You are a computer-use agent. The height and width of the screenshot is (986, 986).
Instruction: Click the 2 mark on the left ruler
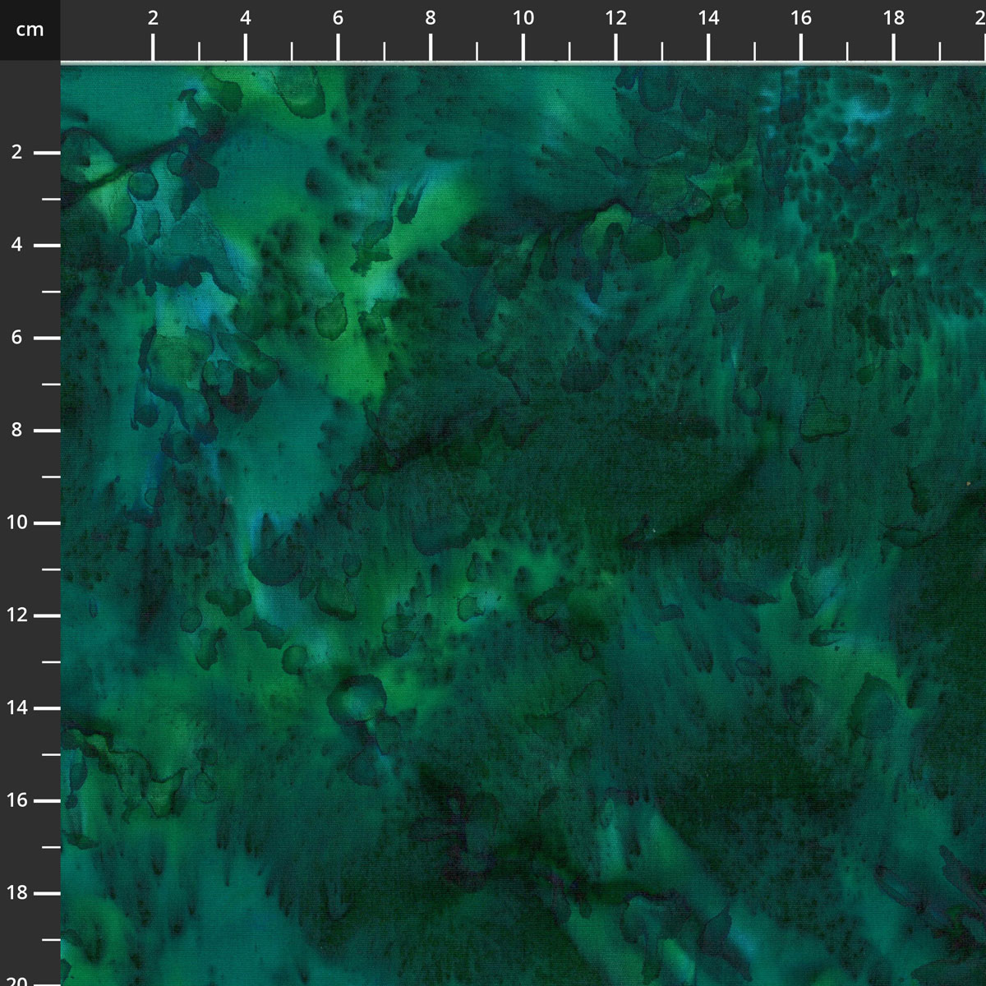pyautogui.click(x=17, y=152)
